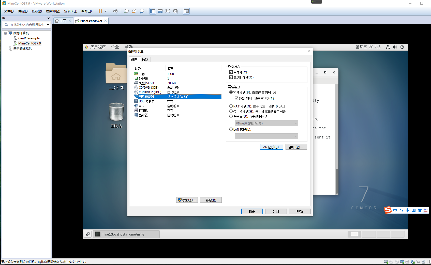The image size is (431, 265).
Task: Click the console view toolbar icon
Action: click(186, 11)
